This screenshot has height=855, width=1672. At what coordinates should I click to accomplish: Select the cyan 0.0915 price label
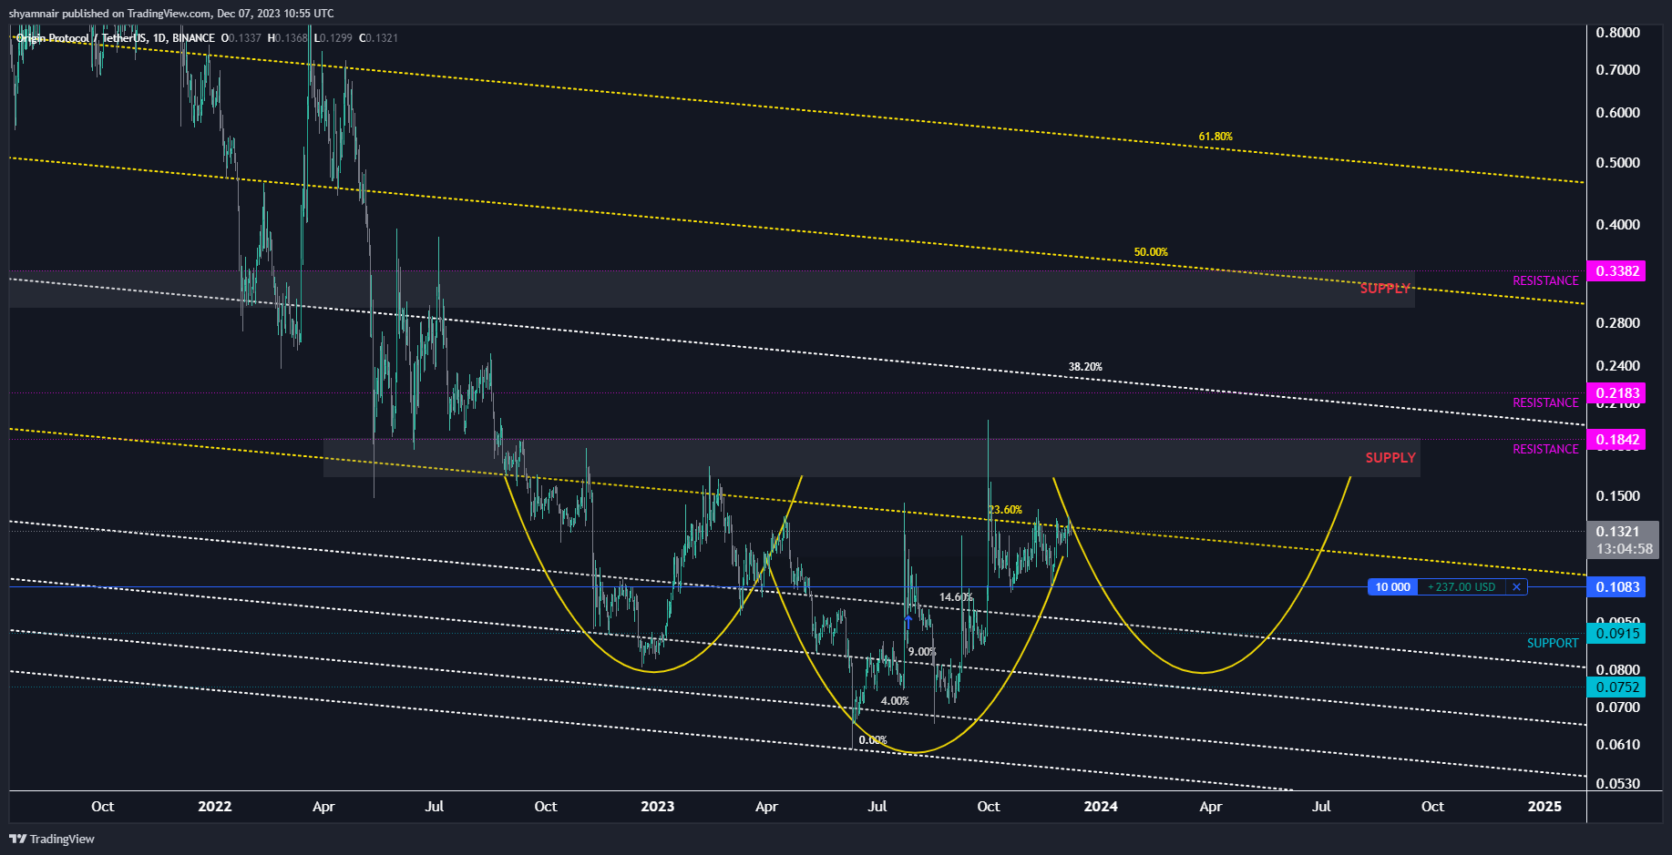point(1616,634)
